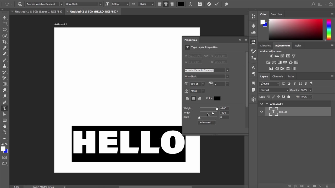Select the Clone Stamp tool
The height and width of the screenshot is (188, 335).
(x=4, y=66)
